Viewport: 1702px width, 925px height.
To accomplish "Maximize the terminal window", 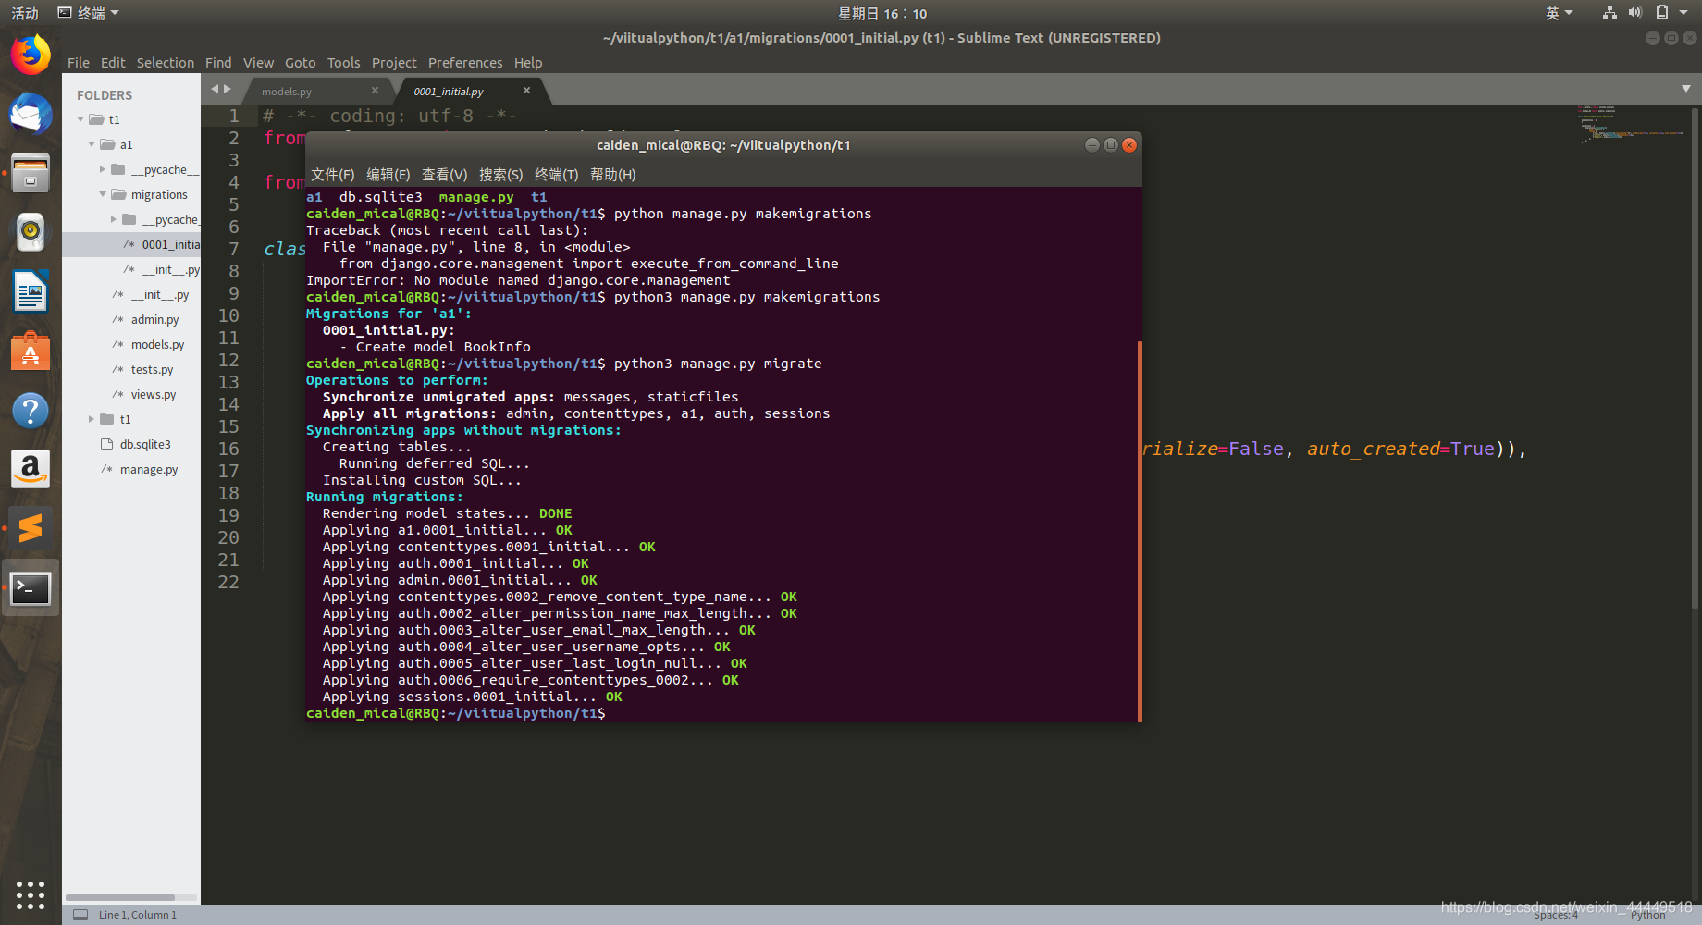I will (1110, 145).
